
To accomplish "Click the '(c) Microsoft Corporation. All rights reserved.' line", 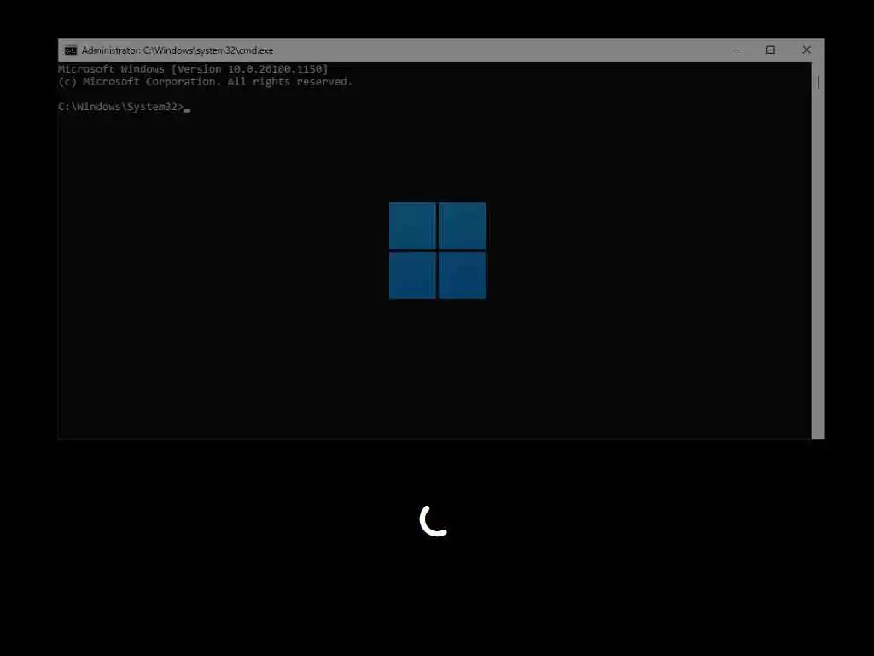I will point(205,81).
